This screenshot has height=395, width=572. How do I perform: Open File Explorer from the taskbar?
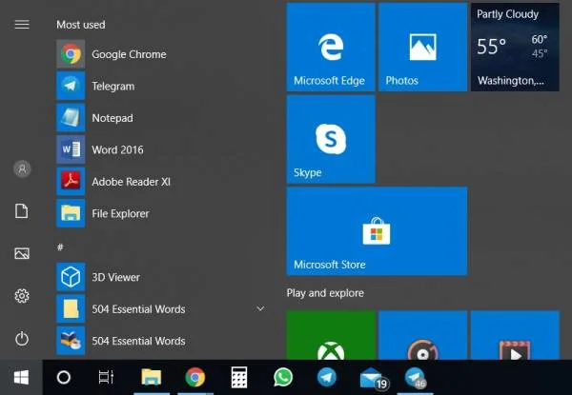click(152, 377)
